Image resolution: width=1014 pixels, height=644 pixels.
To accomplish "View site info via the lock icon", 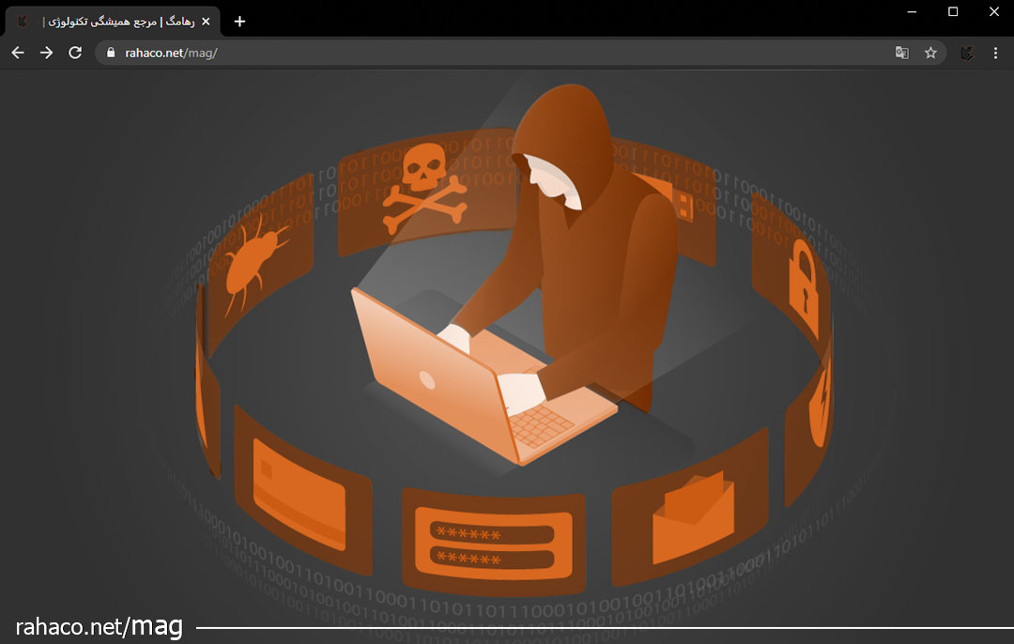I will (x=111, y=53).
